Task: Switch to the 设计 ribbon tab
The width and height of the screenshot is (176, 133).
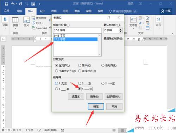Action: [42, 11]
